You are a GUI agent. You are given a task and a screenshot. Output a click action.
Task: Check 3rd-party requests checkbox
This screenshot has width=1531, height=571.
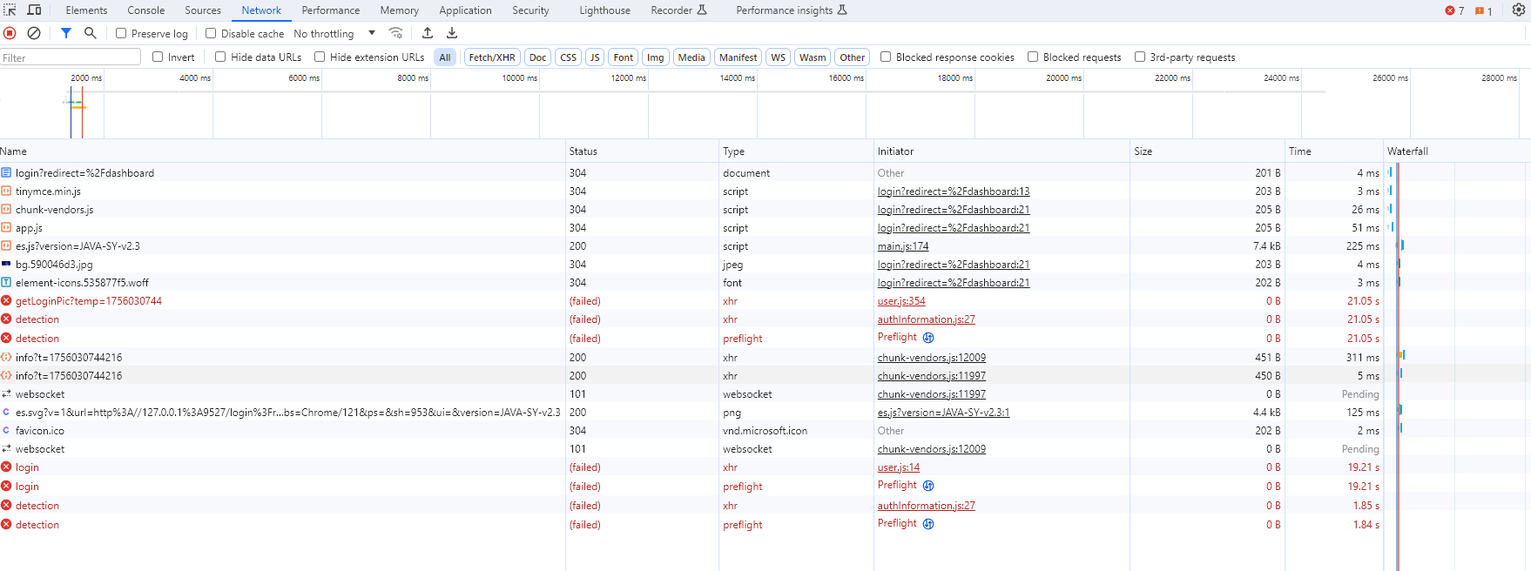(x=1140, y=57)
